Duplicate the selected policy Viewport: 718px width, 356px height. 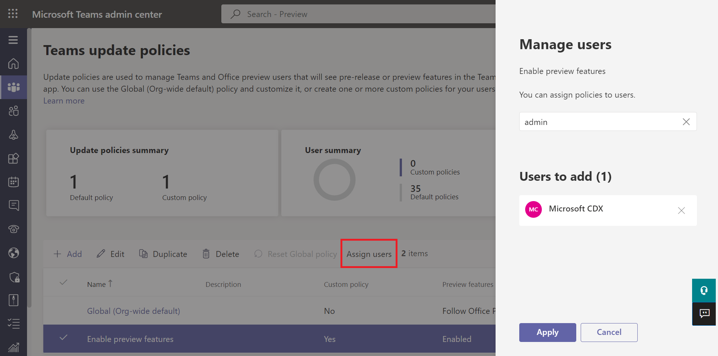pos(163,254)
